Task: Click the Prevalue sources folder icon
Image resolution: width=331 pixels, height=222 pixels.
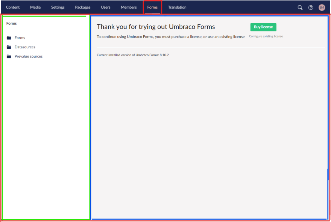Action: 9,56
